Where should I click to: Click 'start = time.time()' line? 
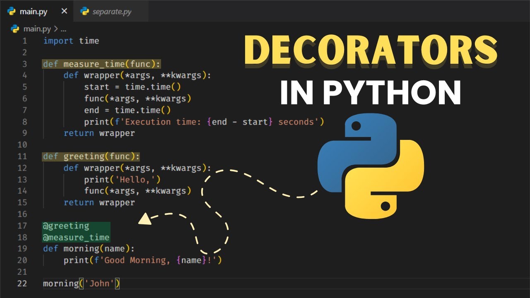132,87
